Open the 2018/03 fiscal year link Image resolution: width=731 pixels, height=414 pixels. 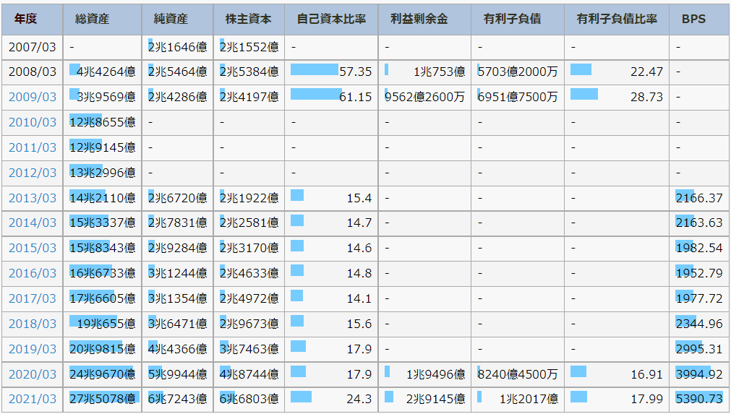32,324
